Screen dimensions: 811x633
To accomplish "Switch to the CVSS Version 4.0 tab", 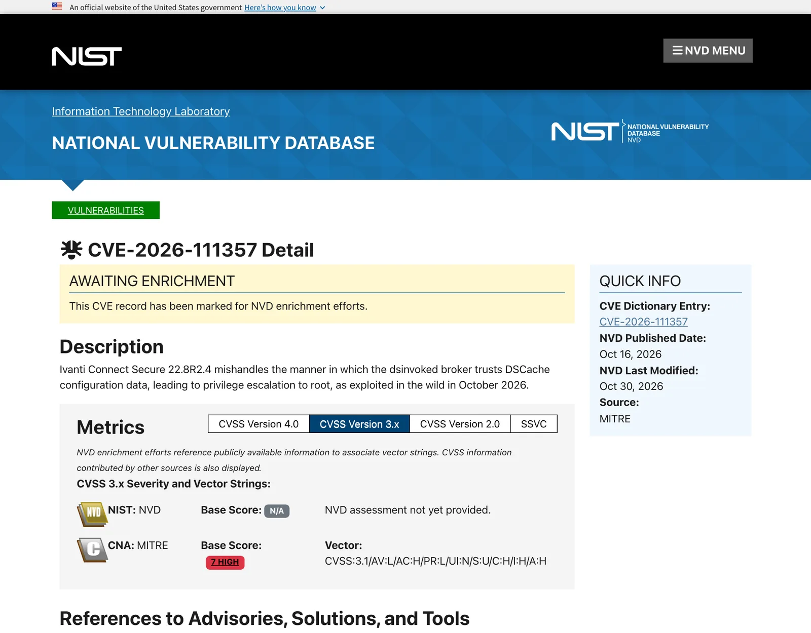I will pos(259,424).
